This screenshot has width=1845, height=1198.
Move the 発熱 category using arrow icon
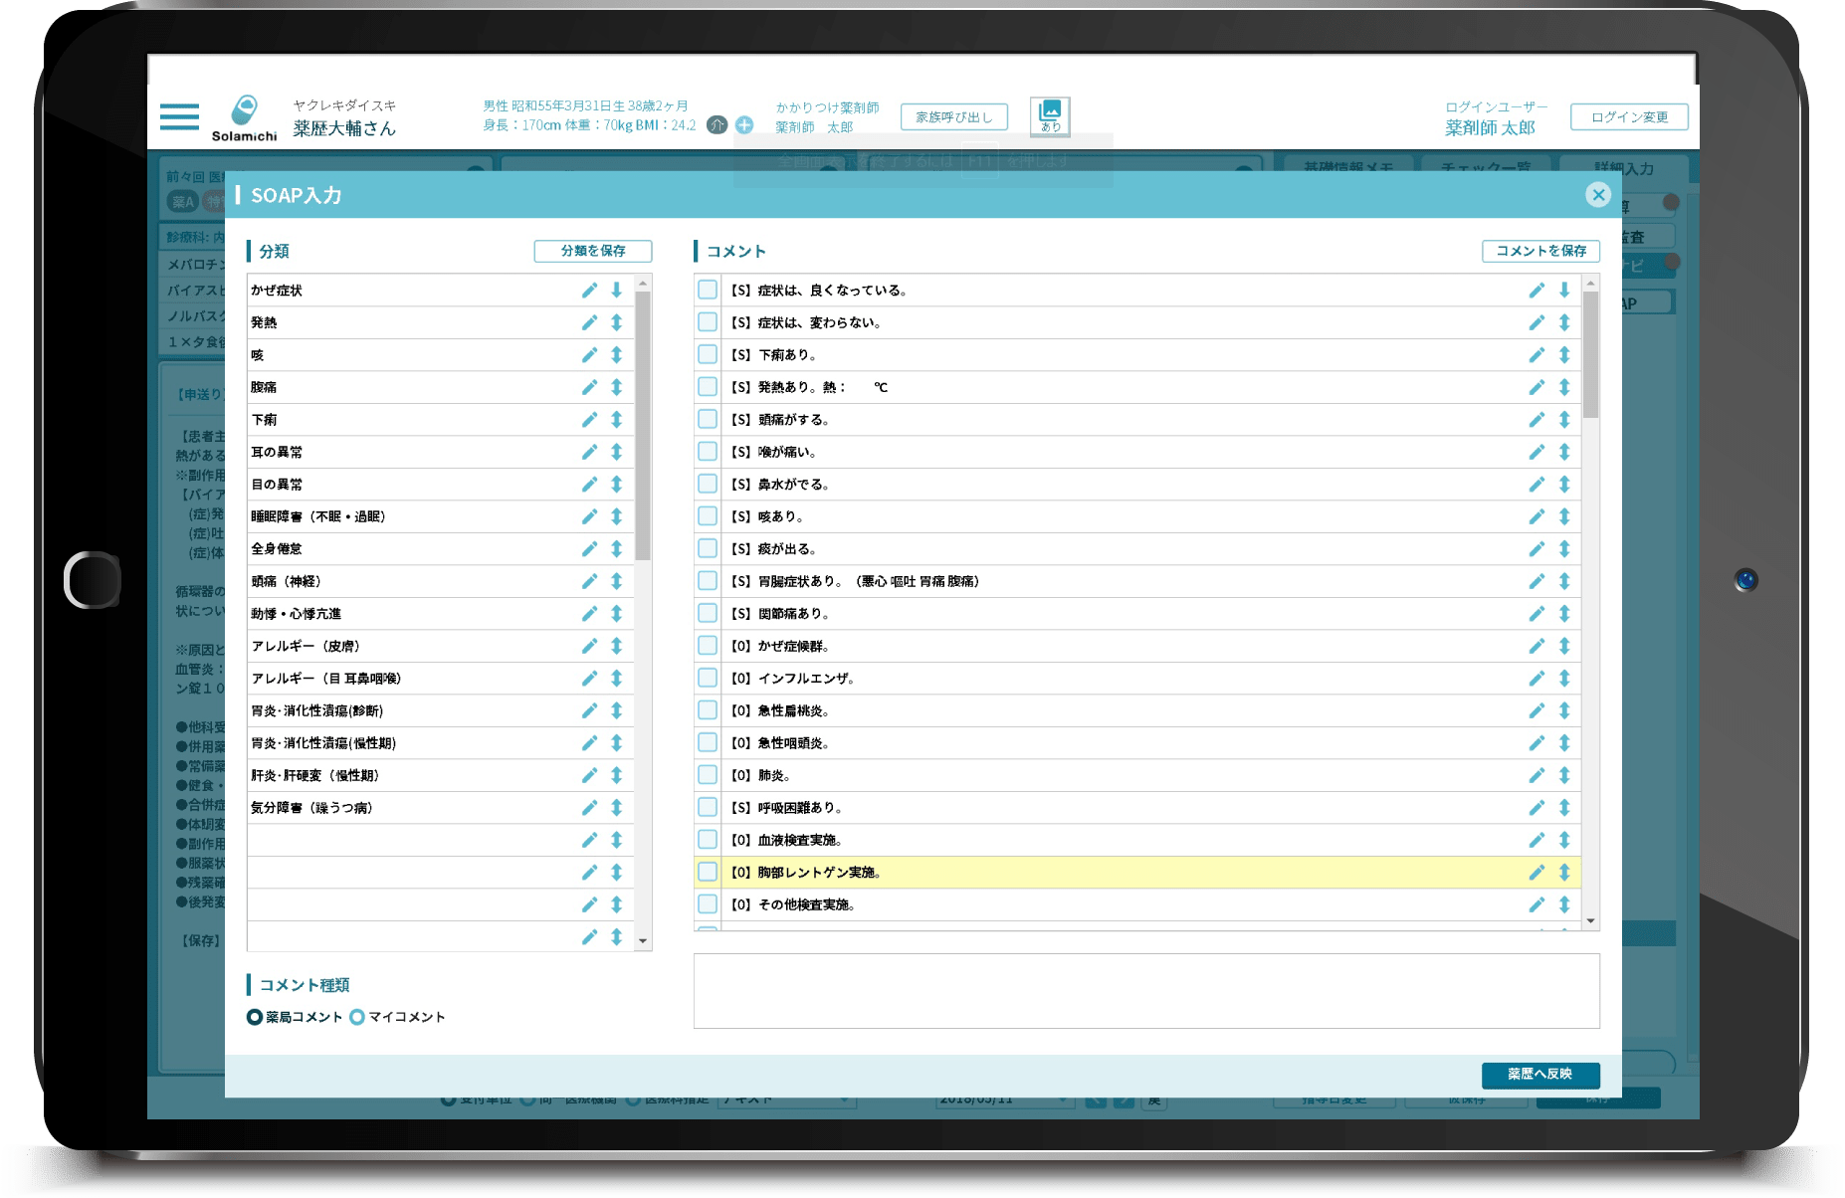pyautogui.click(x=616, y=322)
